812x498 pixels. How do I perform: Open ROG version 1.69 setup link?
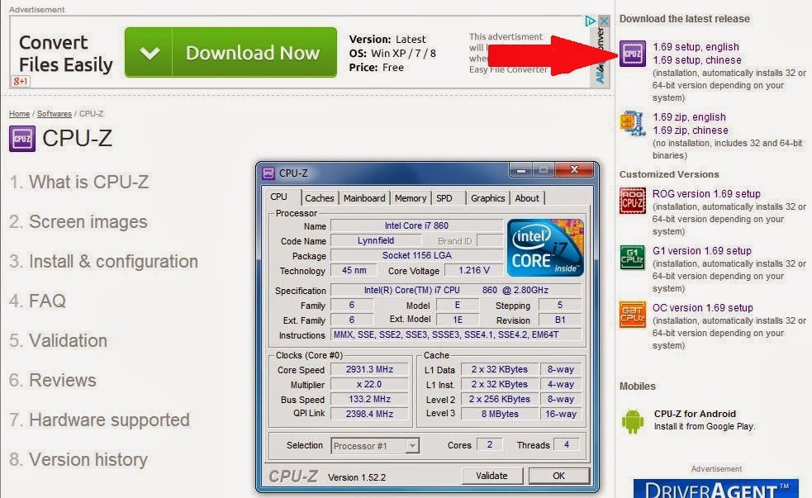[x=706, y=193]
